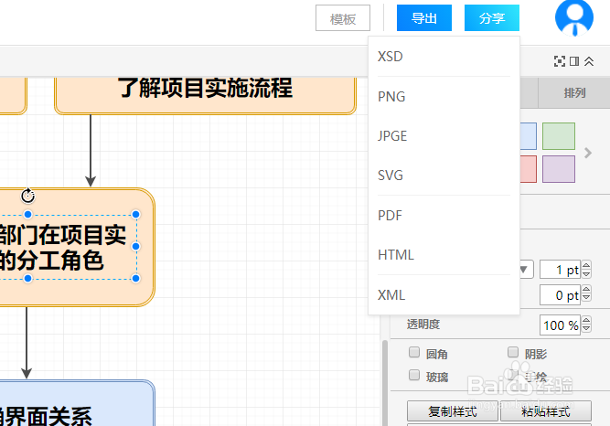
Task: Click the rotate handle on selected shape
Action: click(x=27, y=196)
